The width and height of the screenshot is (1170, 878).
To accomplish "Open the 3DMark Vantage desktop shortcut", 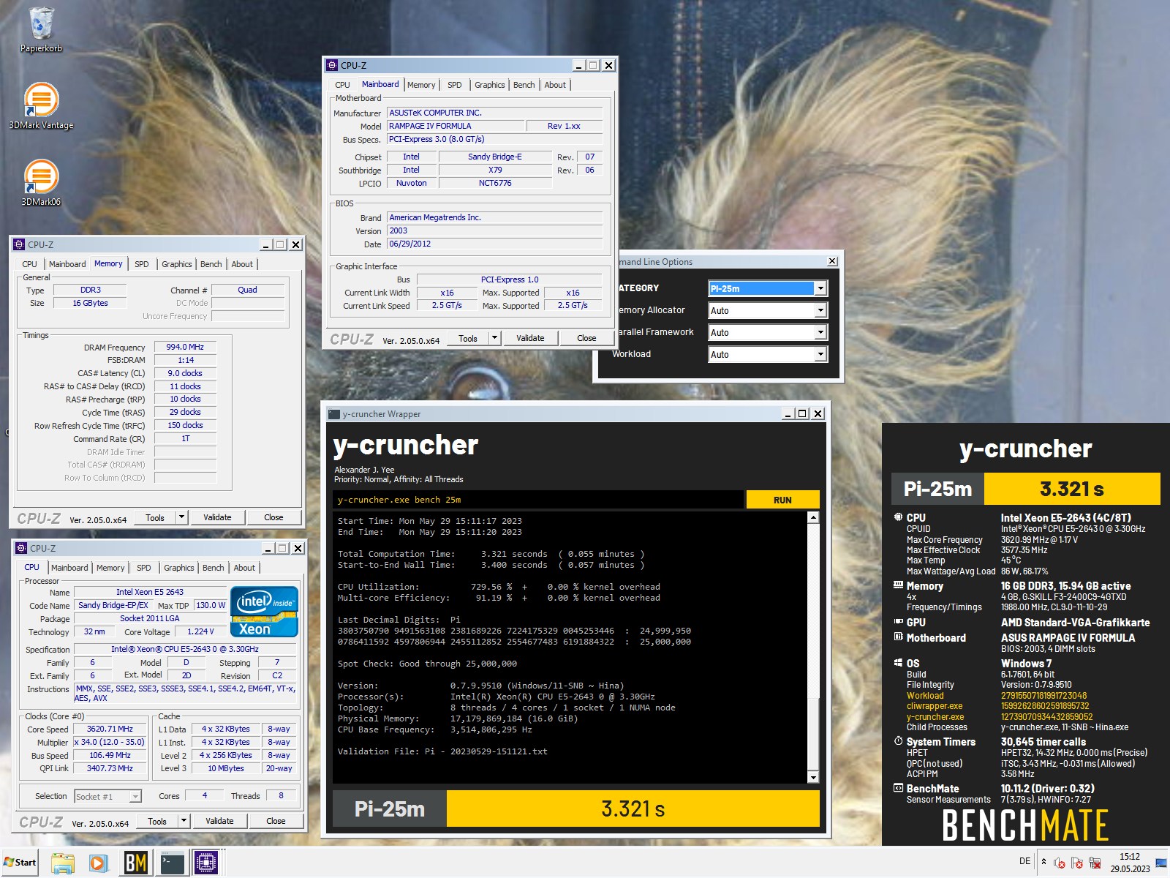I will (x=41, y=106).
